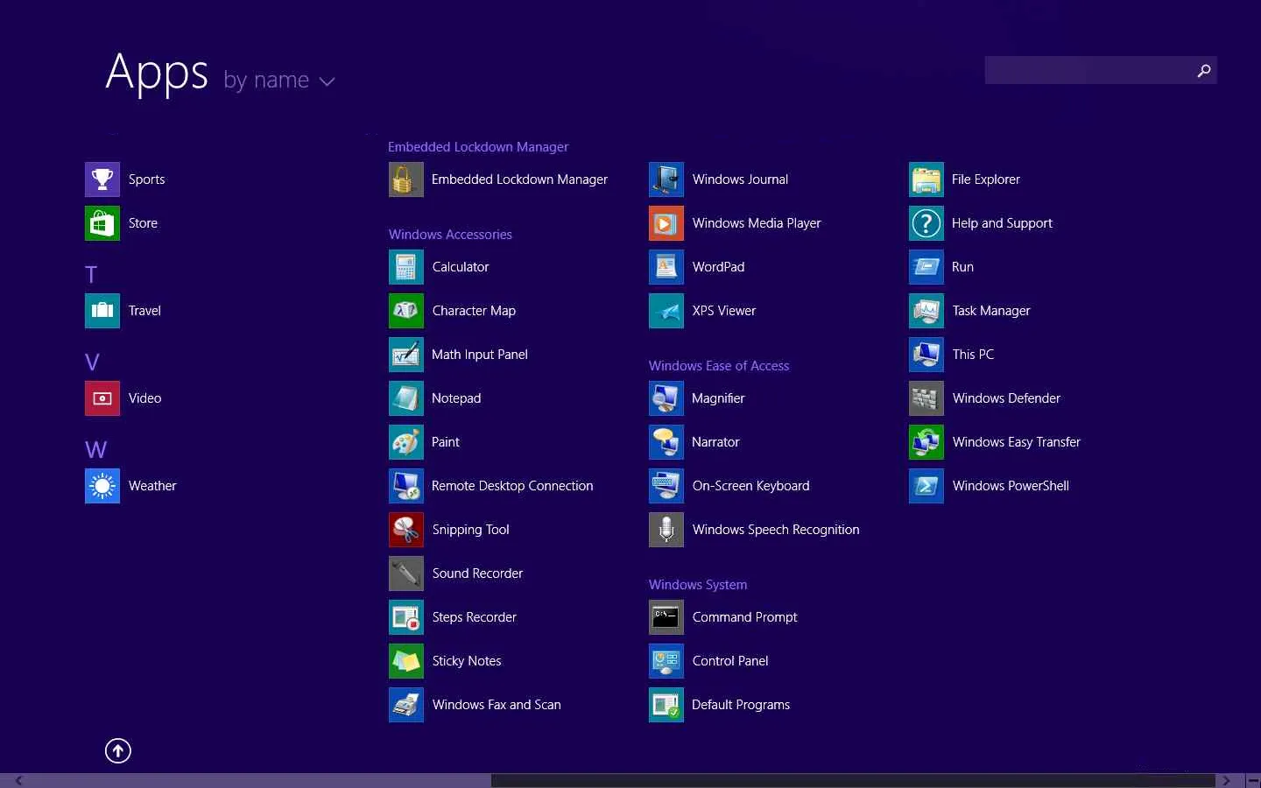The width and height of the screenshot is (1261, 788).
Task: Click the scrollbar right arrow
Action: (1227, 781)
